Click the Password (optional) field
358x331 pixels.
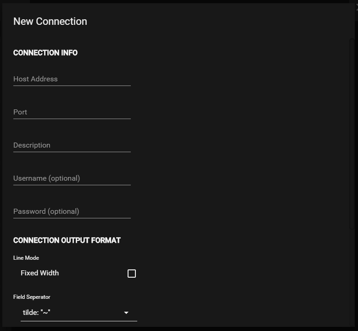click(72, 211)
